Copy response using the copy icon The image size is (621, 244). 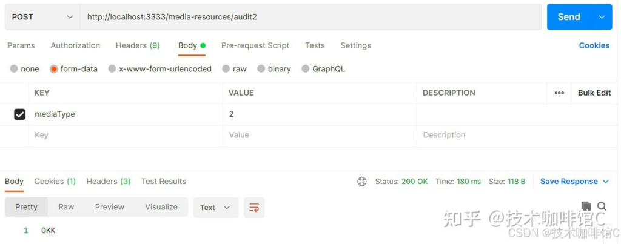coord(586,206)
